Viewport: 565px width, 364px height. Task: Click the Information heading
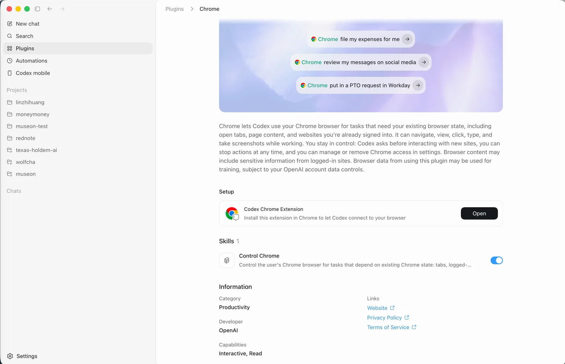(x=236, y=287)
